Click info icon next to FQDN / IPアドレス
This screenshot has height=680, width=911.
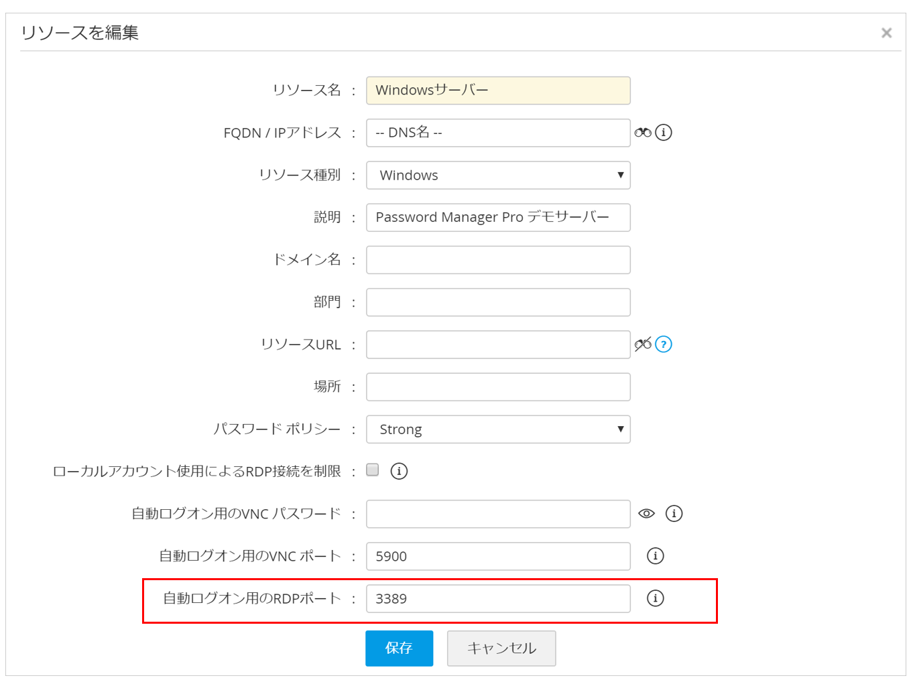tap(664, 133)
